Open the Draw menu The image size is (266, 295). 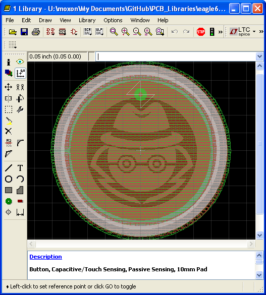[45, 20]
